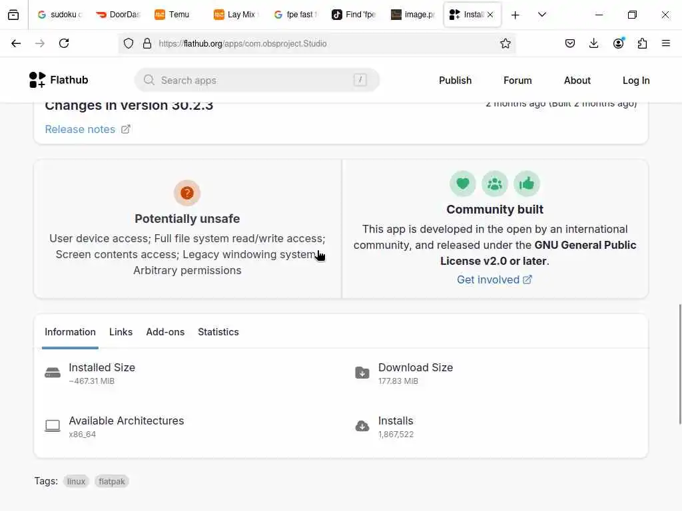Show site security info via padlock
682x511 pixels.
click(x=147, y=43)
